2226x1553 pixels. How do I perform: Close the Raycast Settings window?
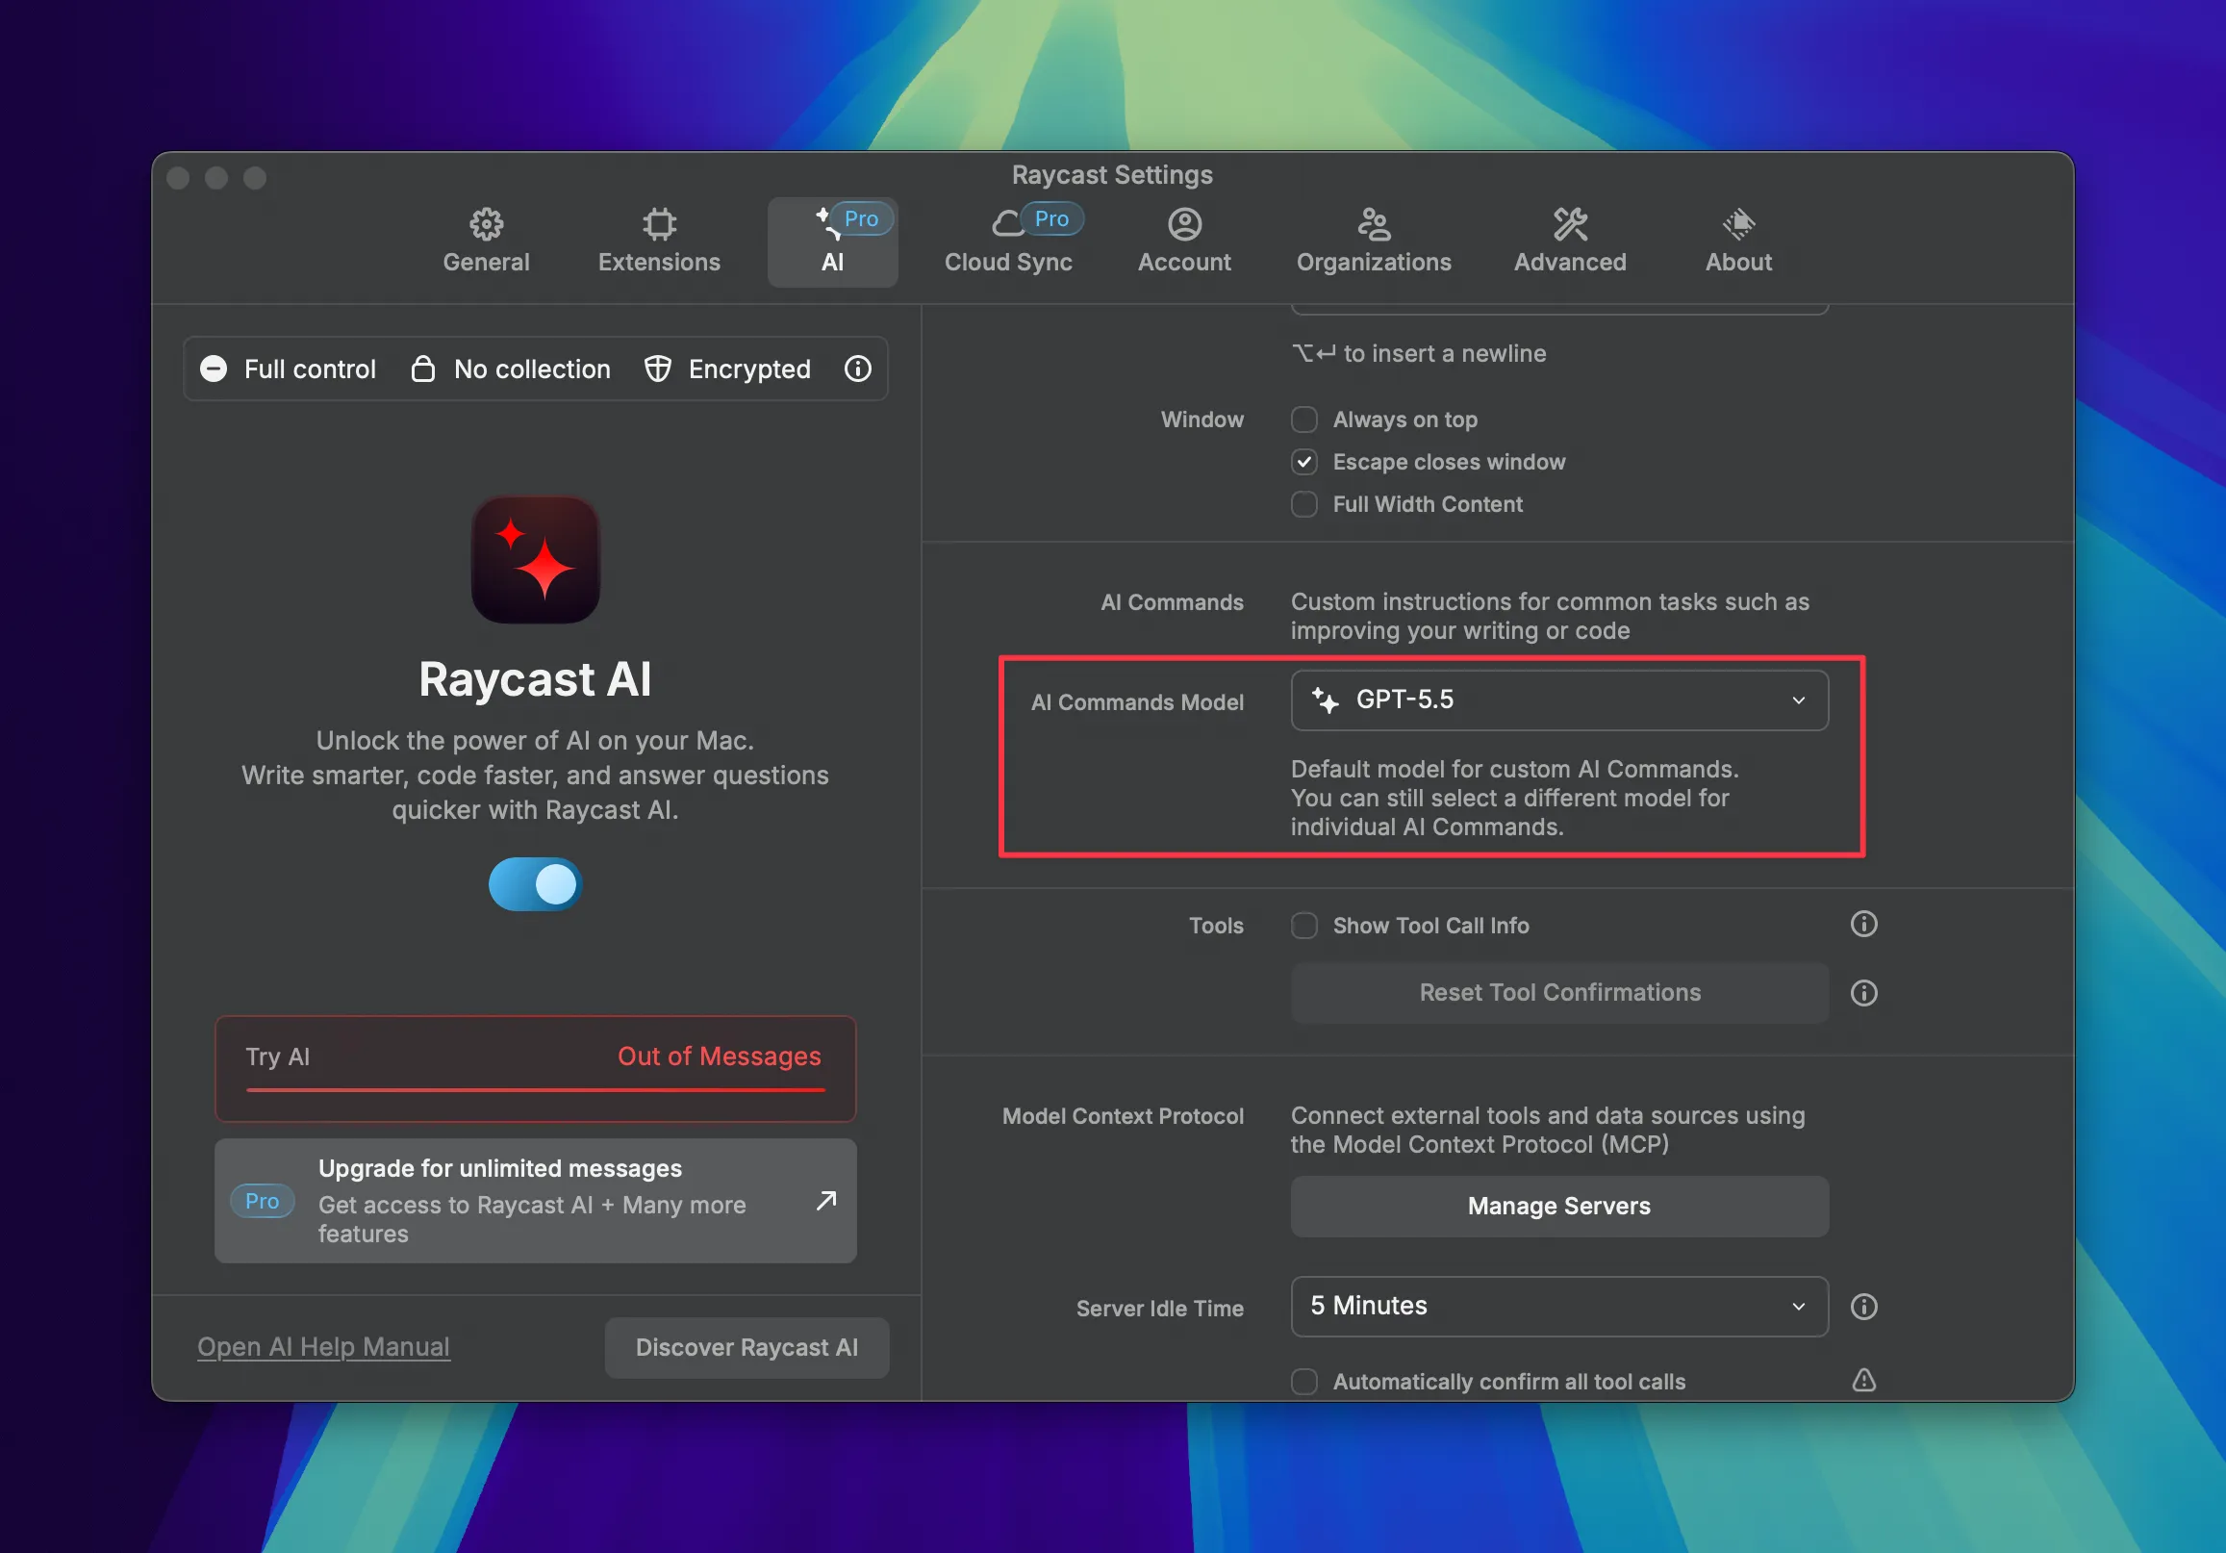tap(177, 177)
